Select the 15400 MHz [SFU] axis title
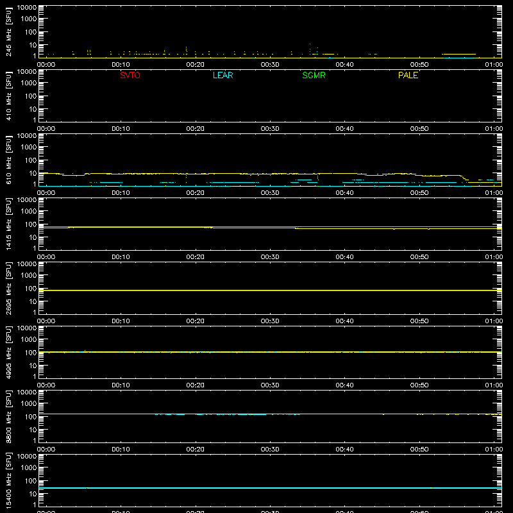The image size is (513, 513). click(8, 480)
